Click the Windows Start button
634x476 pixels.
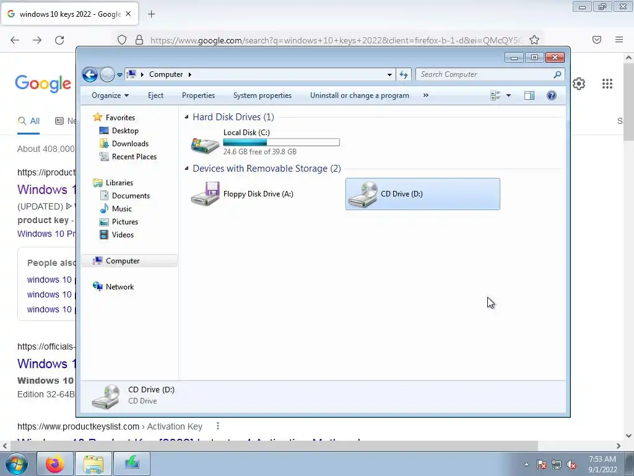point(16,464)
